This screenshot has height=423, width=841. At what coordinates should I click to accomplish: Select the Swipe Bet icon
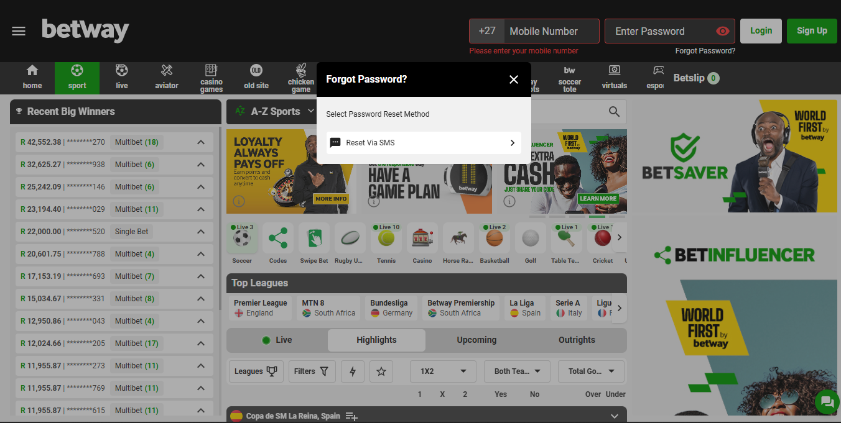[x=314, y=237]
